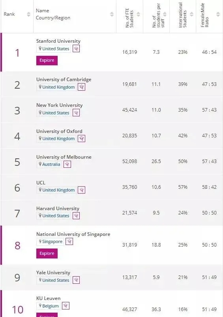Click graduation cap icon beside Australia tag

pos(67,164)
